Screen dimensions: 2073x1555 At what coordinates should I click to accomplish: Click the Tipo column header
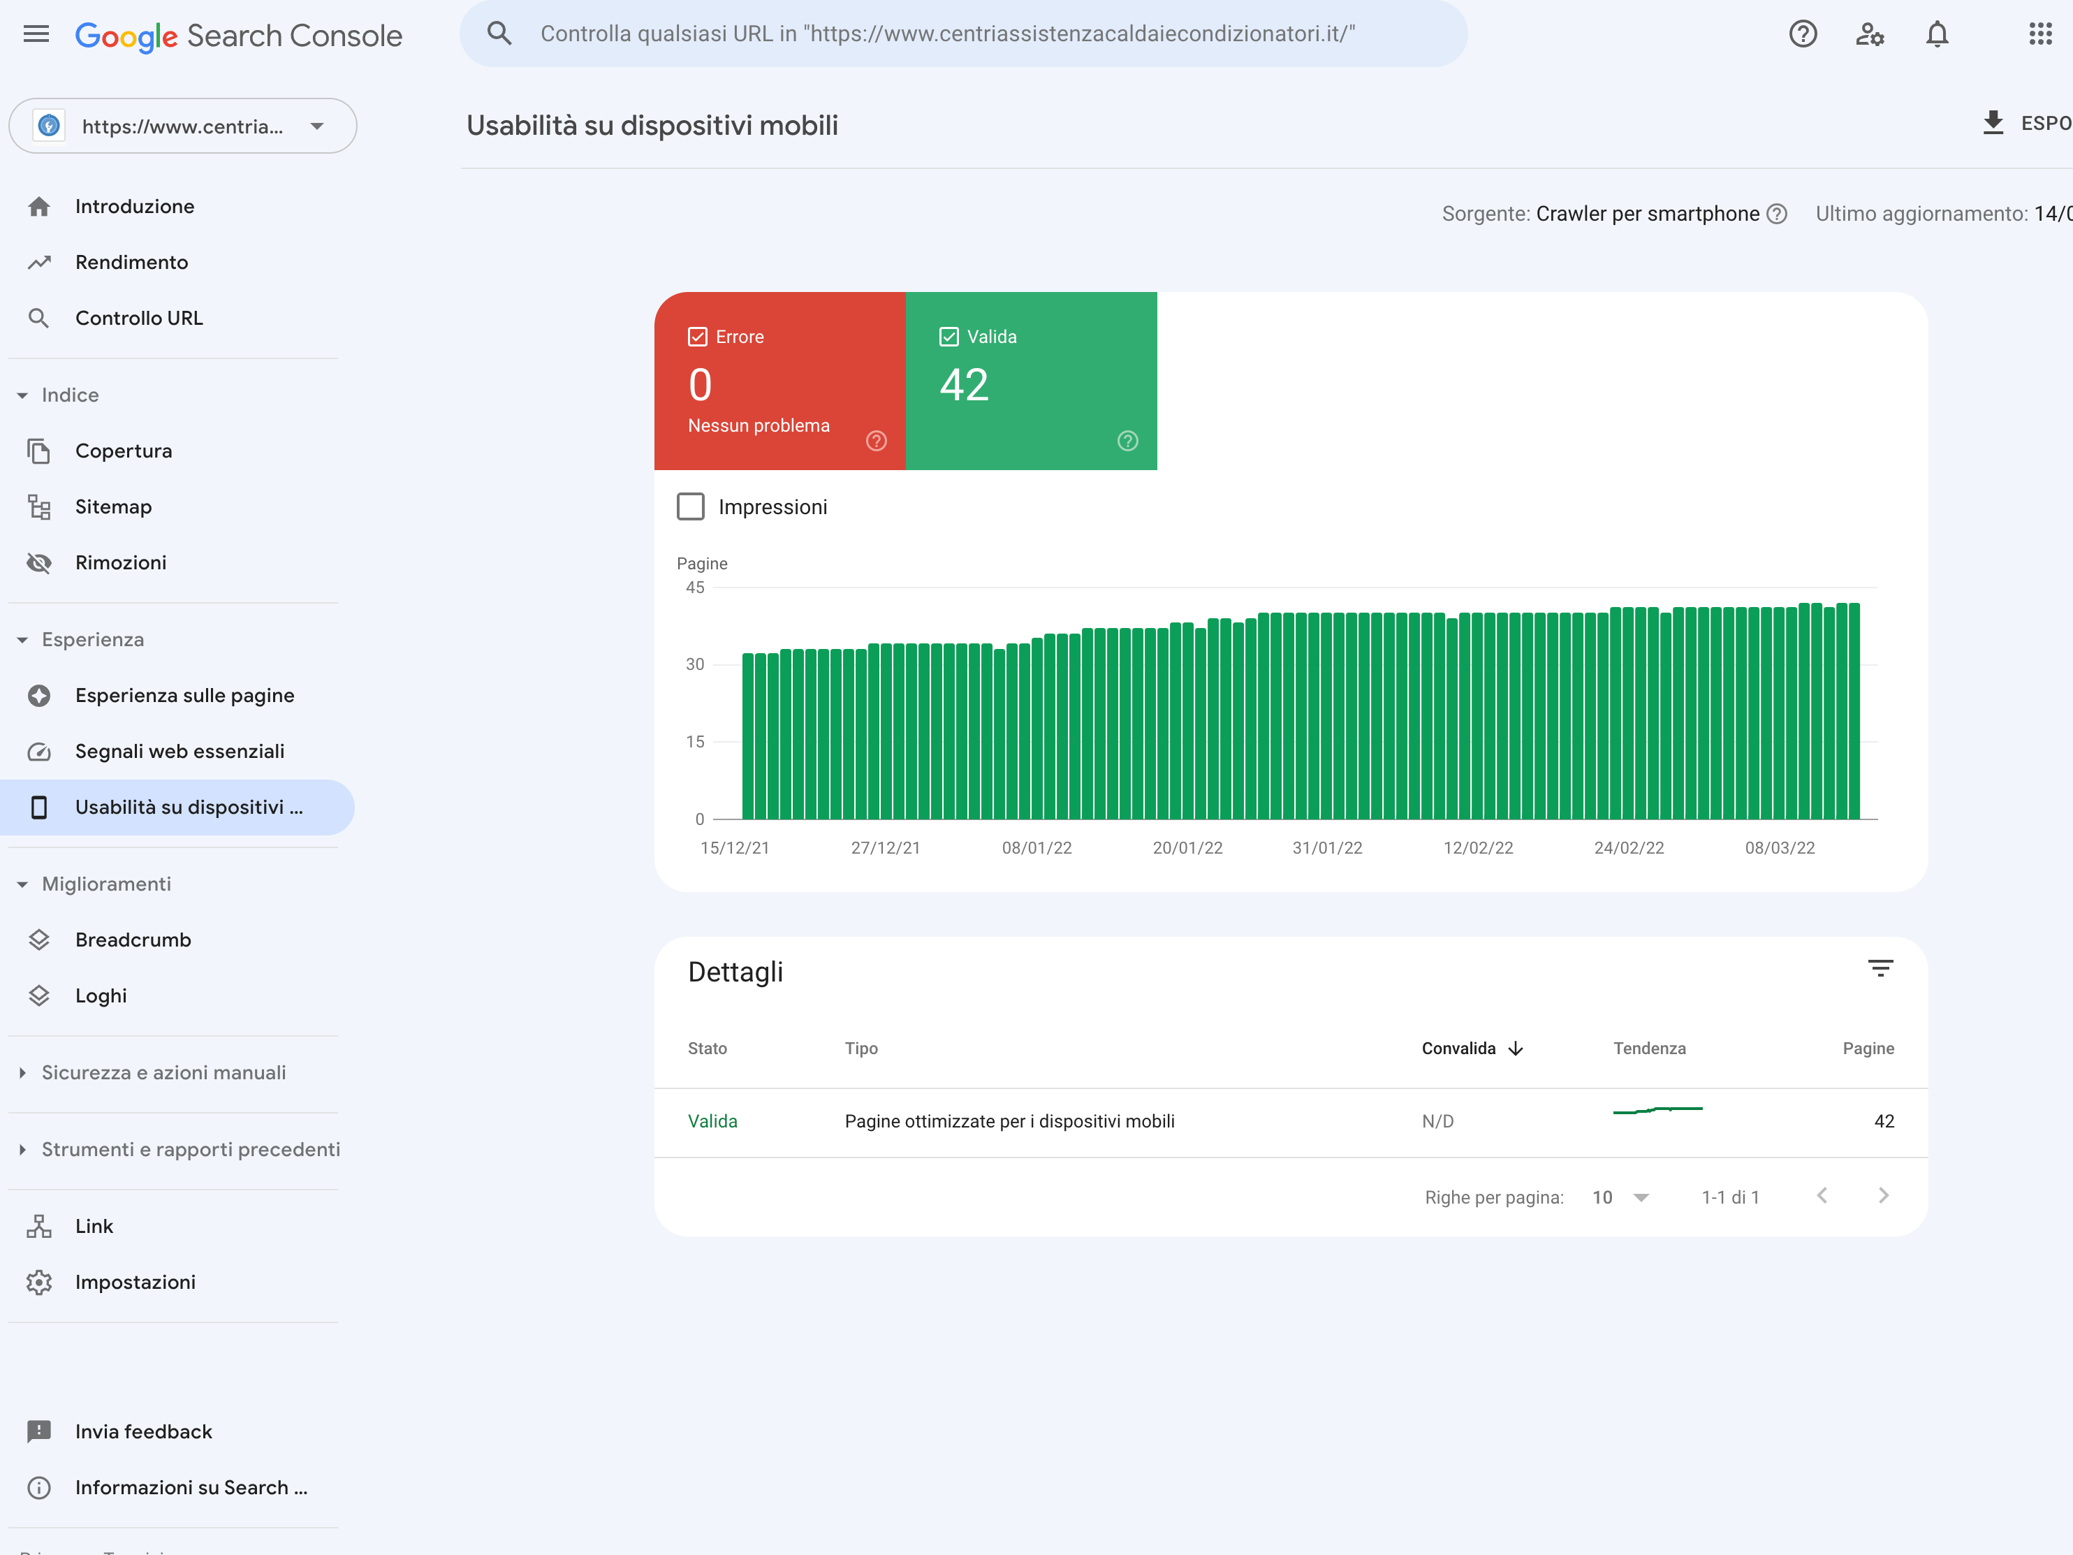coord(860,1048)
